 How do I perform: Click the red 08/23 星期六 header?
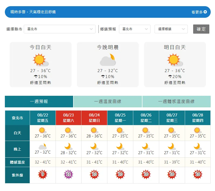coord(69,118)
